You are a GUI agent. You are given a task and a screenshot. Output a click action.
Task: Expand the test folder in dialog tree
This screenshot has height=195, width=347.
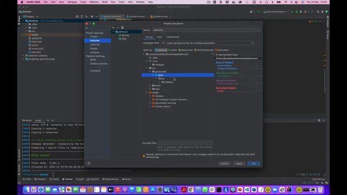(150, 89)
